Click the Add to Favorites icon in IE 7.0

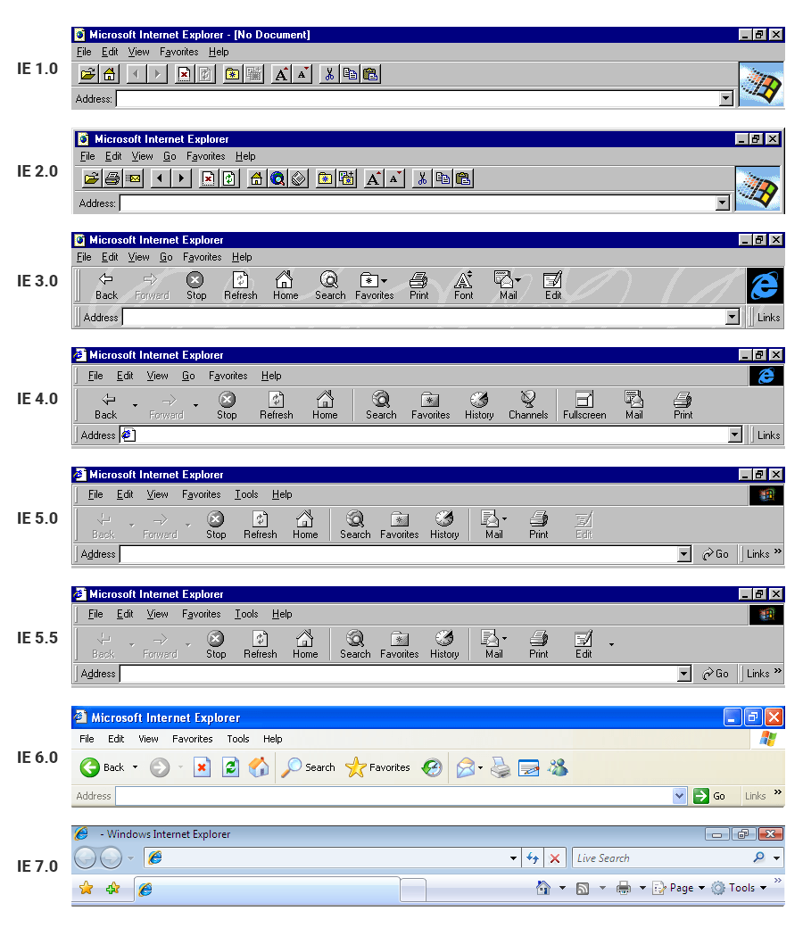coord(112,888)
